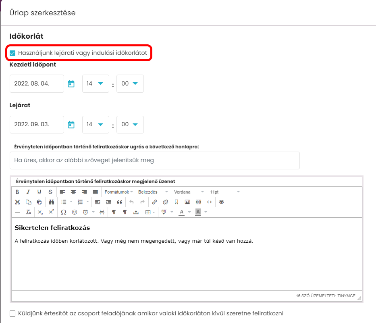Click the redirect URL input field
Screen dimensions: 376x323
click(154, 160)
